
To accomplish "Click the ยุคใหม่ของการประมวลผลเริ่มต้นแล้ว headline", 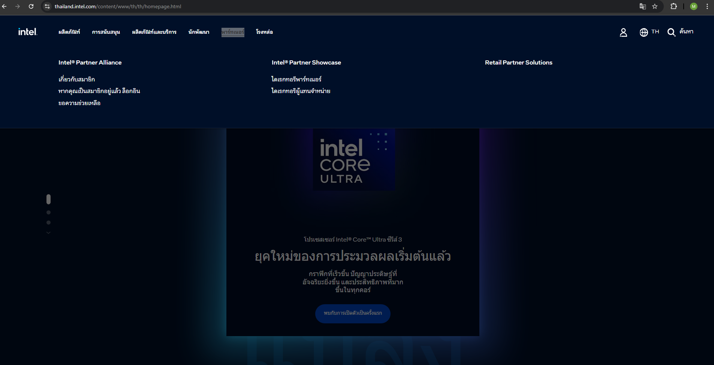I will click(x=353, y=257).
